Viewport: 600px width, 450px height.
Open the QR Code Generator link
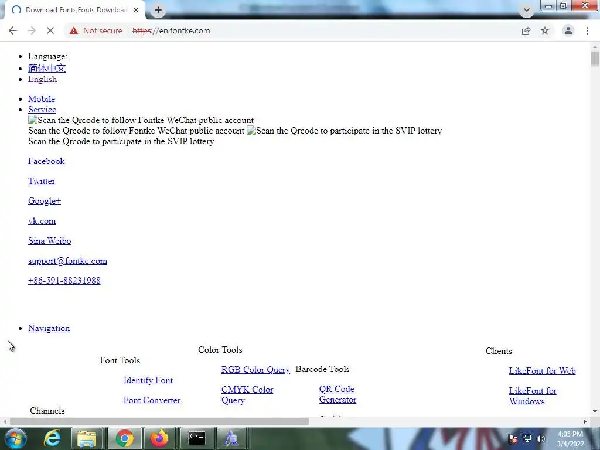pos(337,394)
